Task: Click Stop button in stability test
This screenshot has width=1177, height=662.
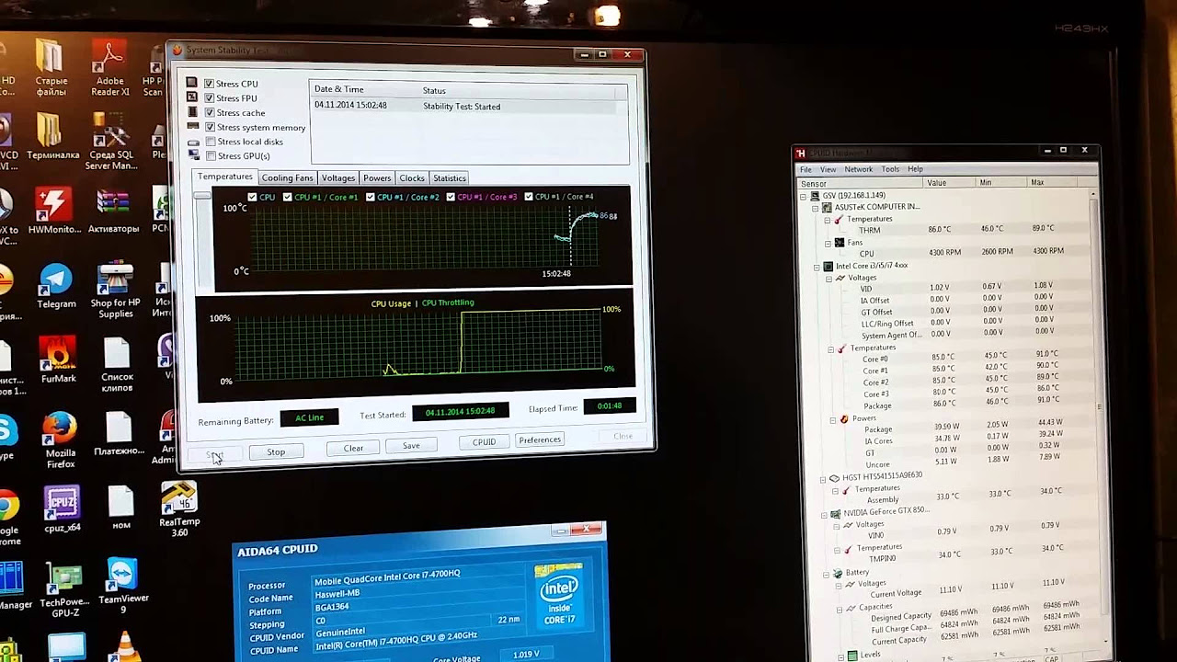Action: tap(276, 452)
